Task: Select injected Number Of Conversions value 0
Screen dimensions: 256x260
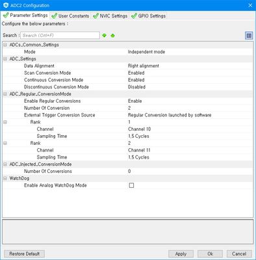Action: coord(129,171)
